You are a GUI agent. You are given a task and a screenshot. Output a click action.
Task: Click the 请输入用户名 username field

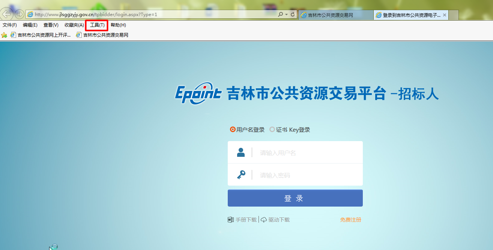[295, 152]
